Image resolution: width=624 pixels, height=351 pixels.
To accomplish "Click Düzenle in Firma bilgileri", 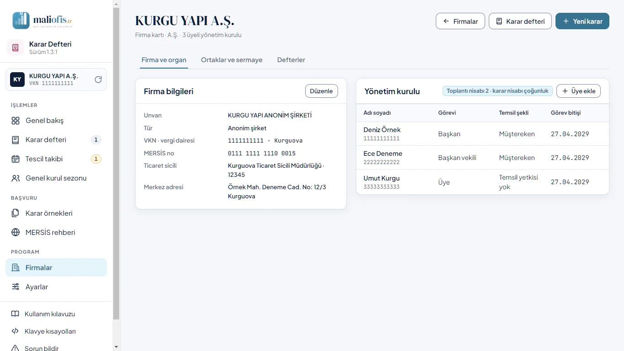I will coord(322,91).
